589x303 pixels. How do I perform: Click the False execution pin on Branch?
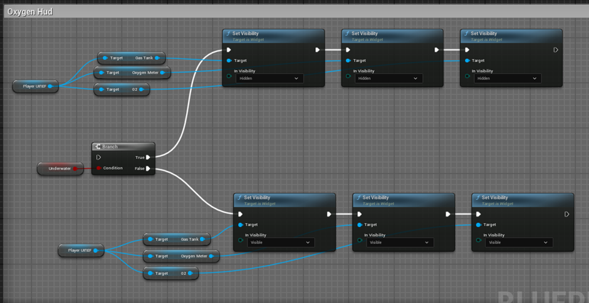(149, 168)
